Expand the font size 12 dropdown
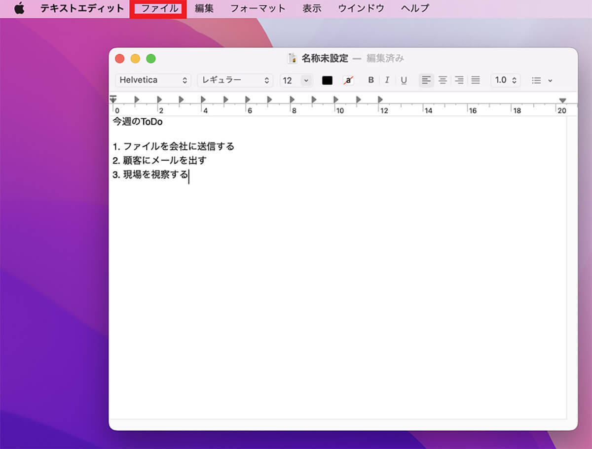This screenshot has width=592, height=449. (306, 80)
